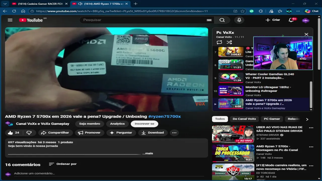Open options menu for UBER AO VIVO video

[311, 128]
